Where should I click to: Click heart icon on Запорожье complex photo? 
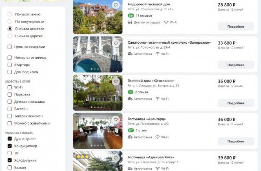tap(116, 43)
